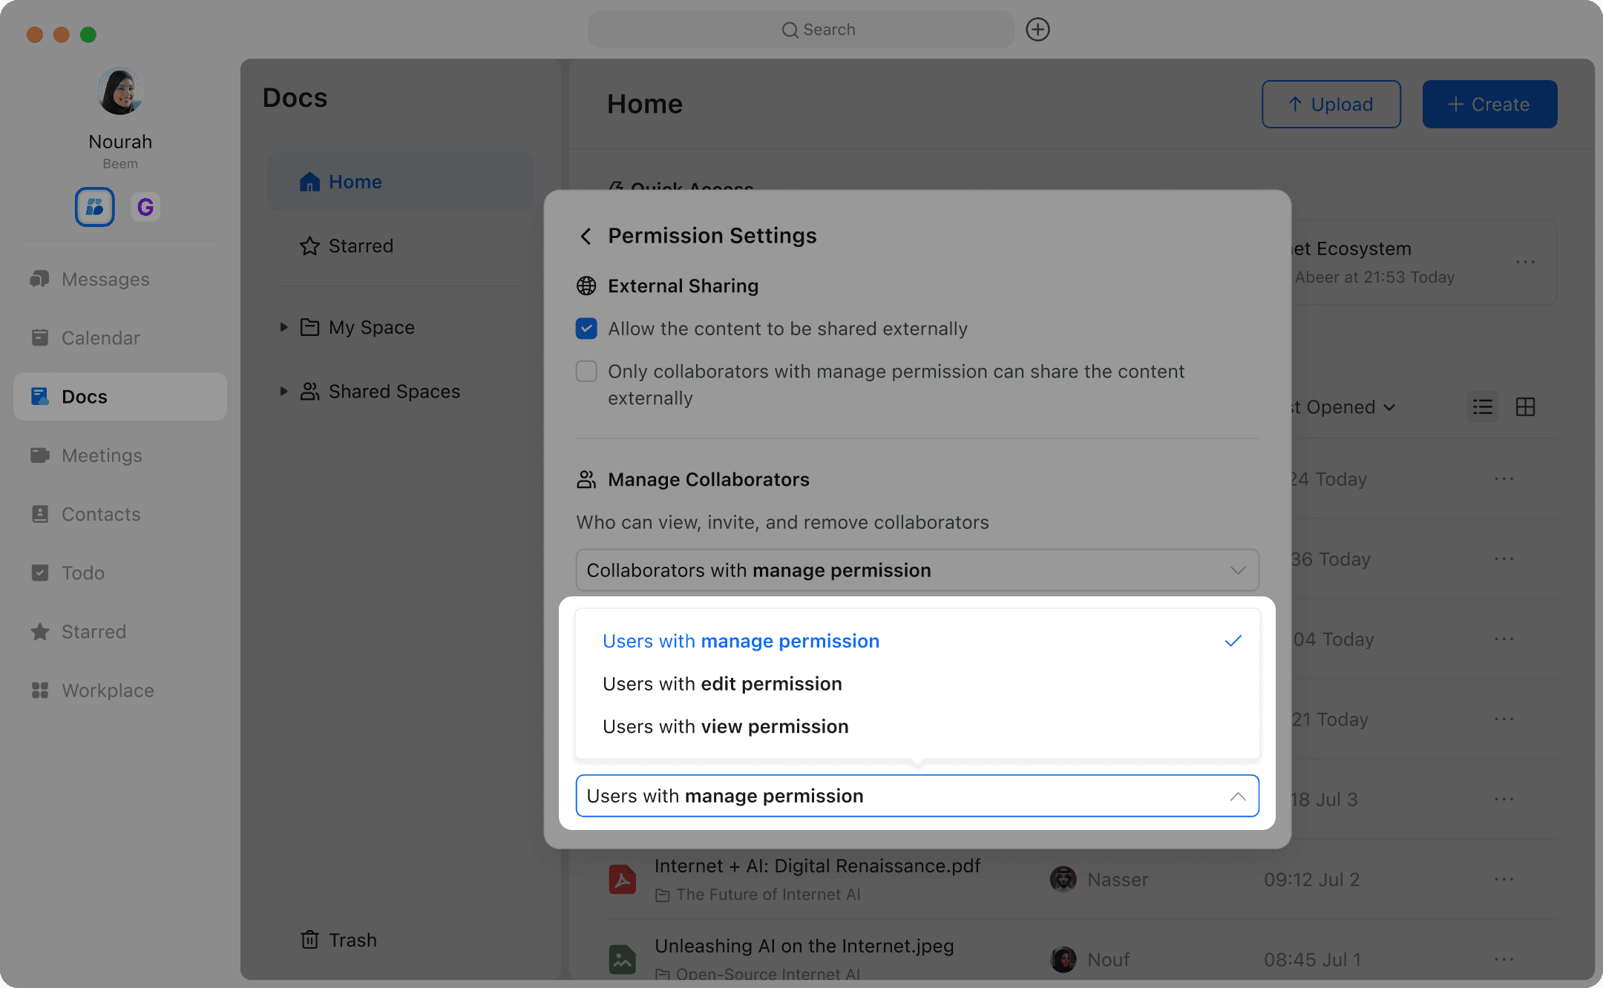Open Collaborators with manage permission dropdown
The height and width of the screenshot is (988, 1603).
click(x=917, y=570)
